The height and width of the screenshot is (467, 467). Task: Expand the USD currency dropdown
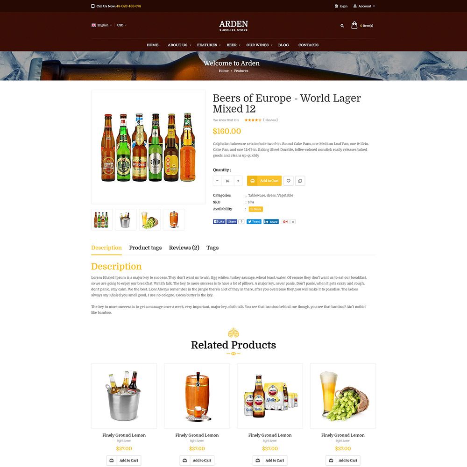click(x=122, y=25)
